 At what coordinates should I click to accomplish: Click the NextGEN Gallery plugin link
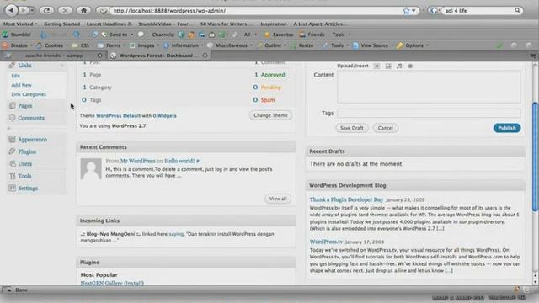tap(112, 283)
